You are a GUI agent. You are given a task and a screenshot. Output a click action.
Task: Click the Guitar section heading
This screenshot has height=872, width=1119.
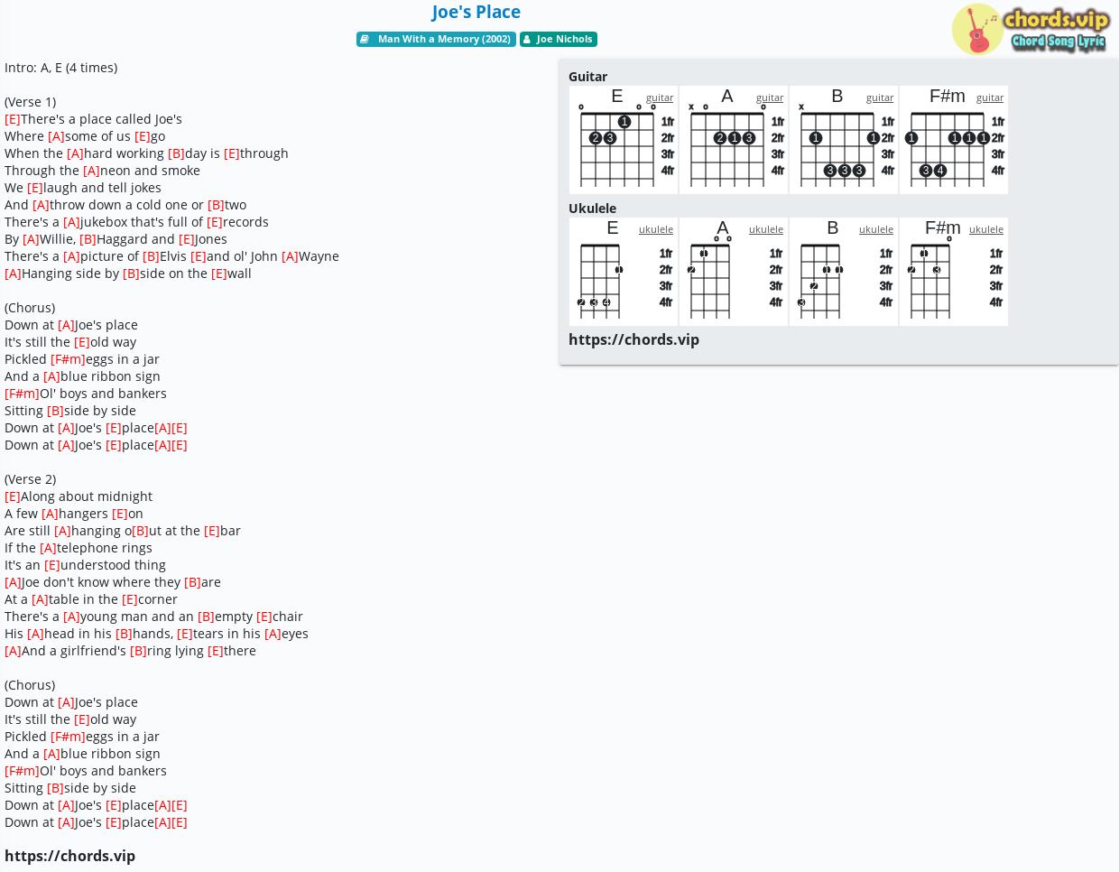tap(587, 77)
